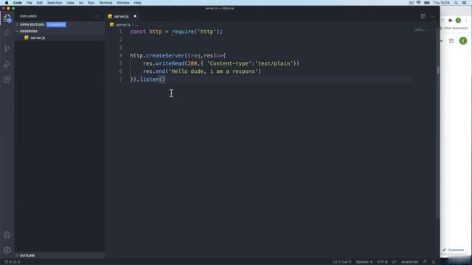Open the File menu
Image resolution: width=472 pixels, height=265 pixels.
click(29, 3)
